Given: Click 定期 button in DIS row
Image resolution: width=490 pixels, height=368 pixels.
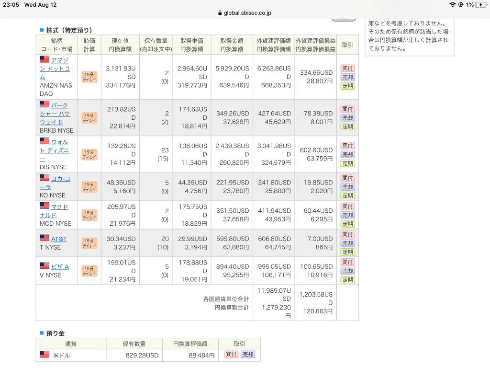Looking at the screenshot, I should pyautogui.click(x=347, y=163).
